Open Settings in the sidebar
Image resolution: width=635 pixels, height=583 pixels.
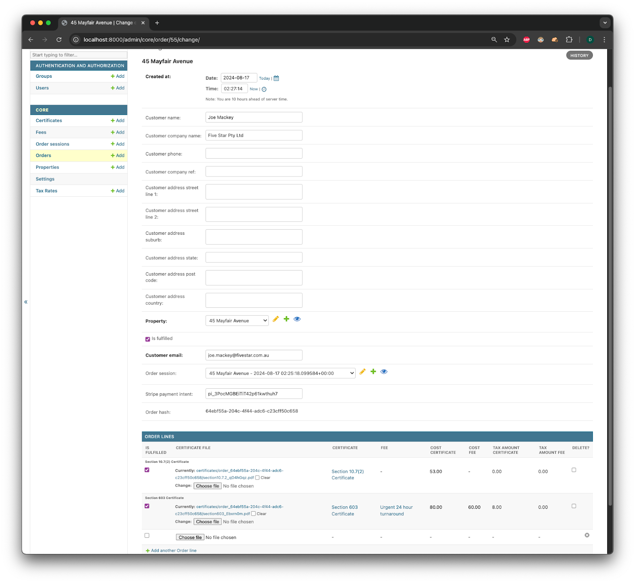point(45,179)
